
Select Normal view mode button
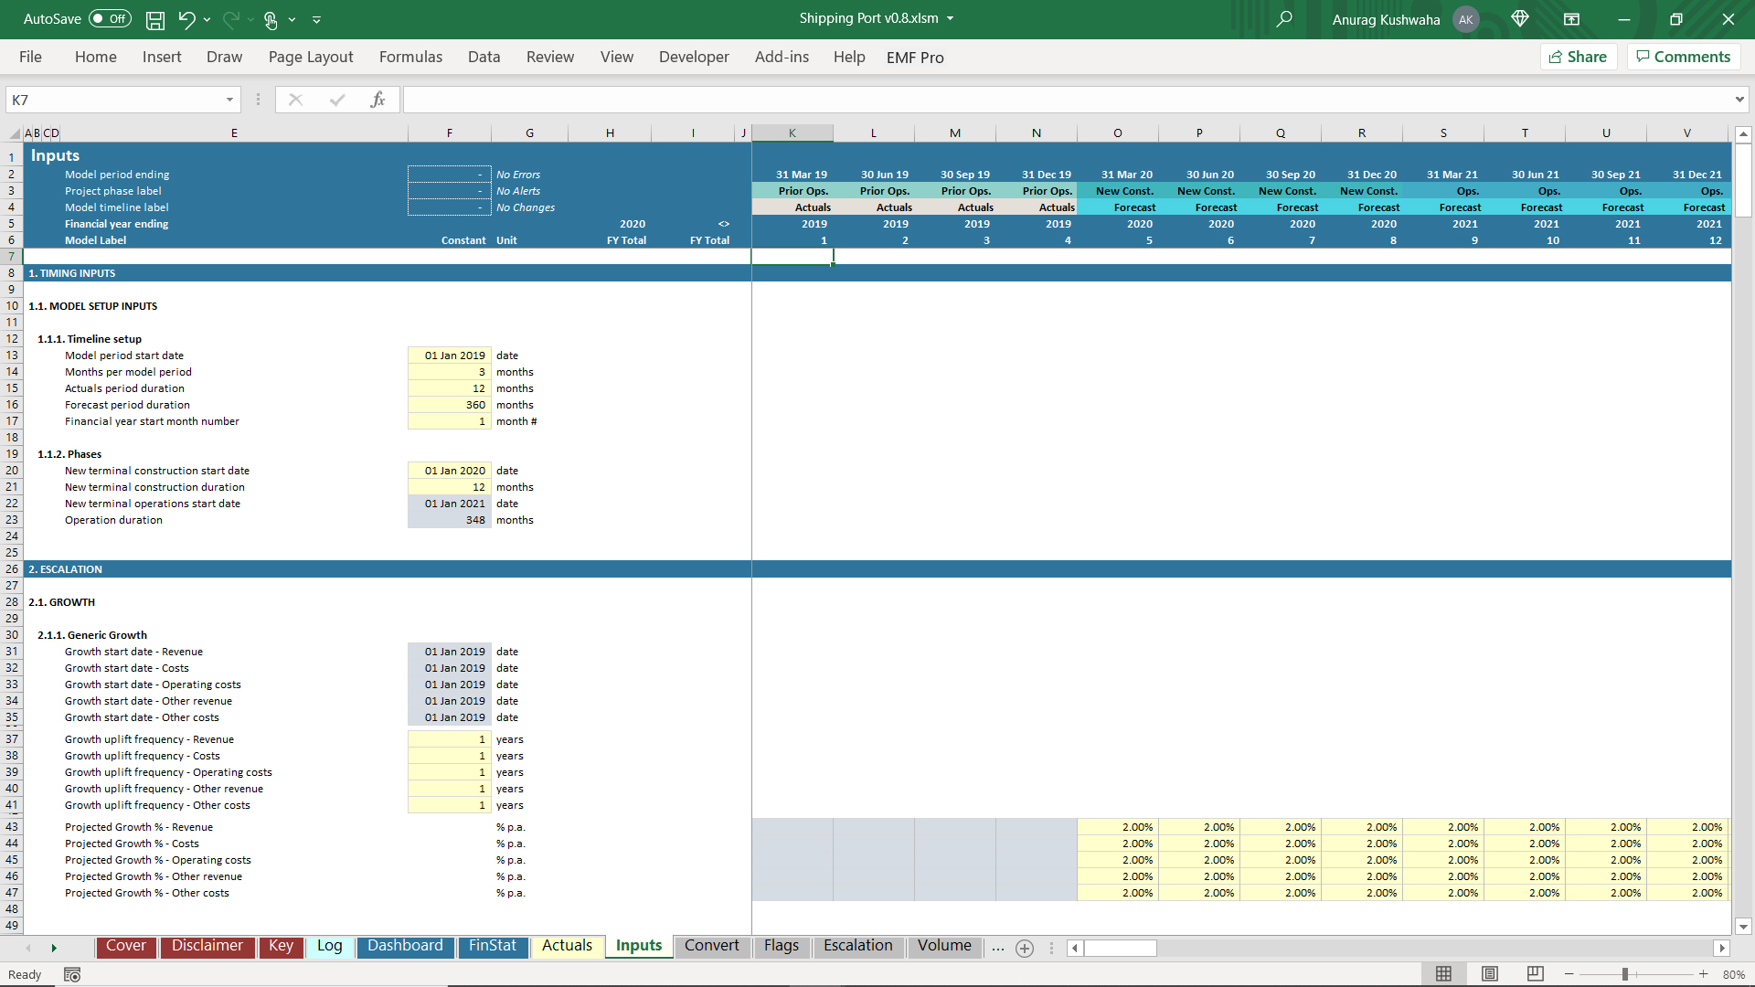1443,974
